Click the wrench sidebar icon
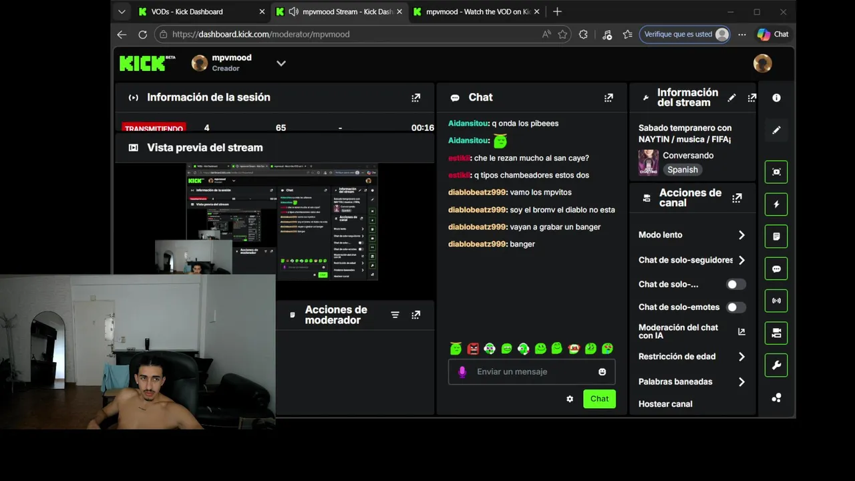The image size is (855, 481). (x=776, y=365)
